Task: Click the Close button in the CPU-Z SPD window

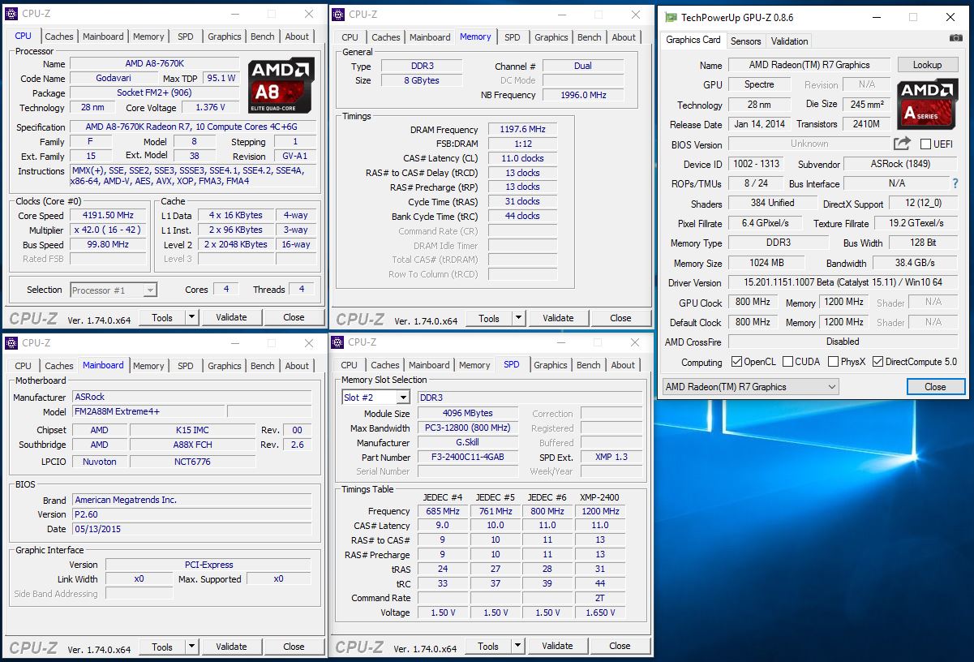Action: pos(620,646)
